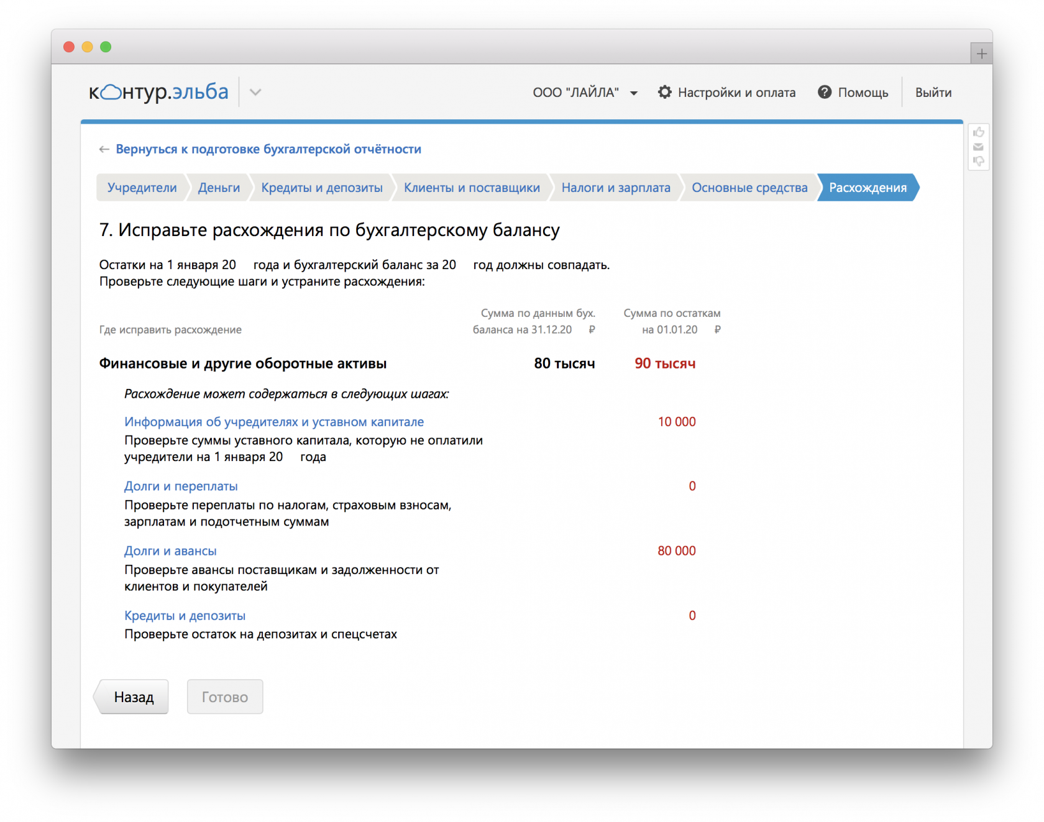Click the zero value in Долги и переплаты row
The height and width of the screenshot is (822, 1044).
click(x=692, y=486)
